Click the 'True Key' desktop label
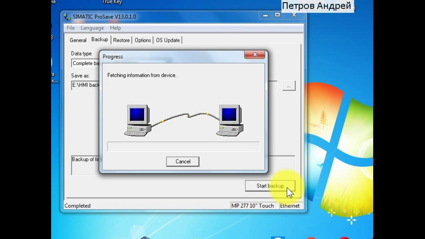 [112, 2]
